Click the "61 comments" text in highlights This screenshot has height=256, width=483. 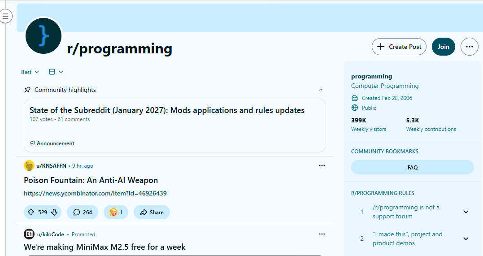(x=74, y=119)
